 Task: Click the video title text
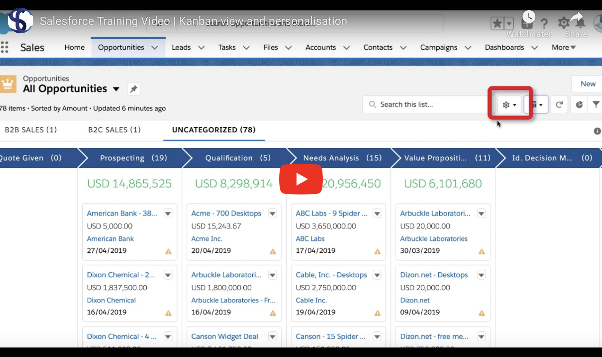point(193,21)
